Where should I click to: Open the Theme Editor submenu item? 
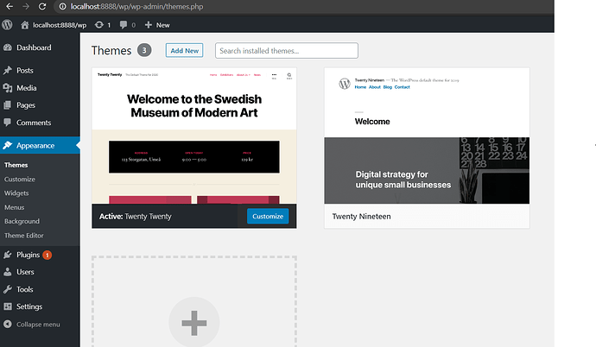click(x=23, y=235)
